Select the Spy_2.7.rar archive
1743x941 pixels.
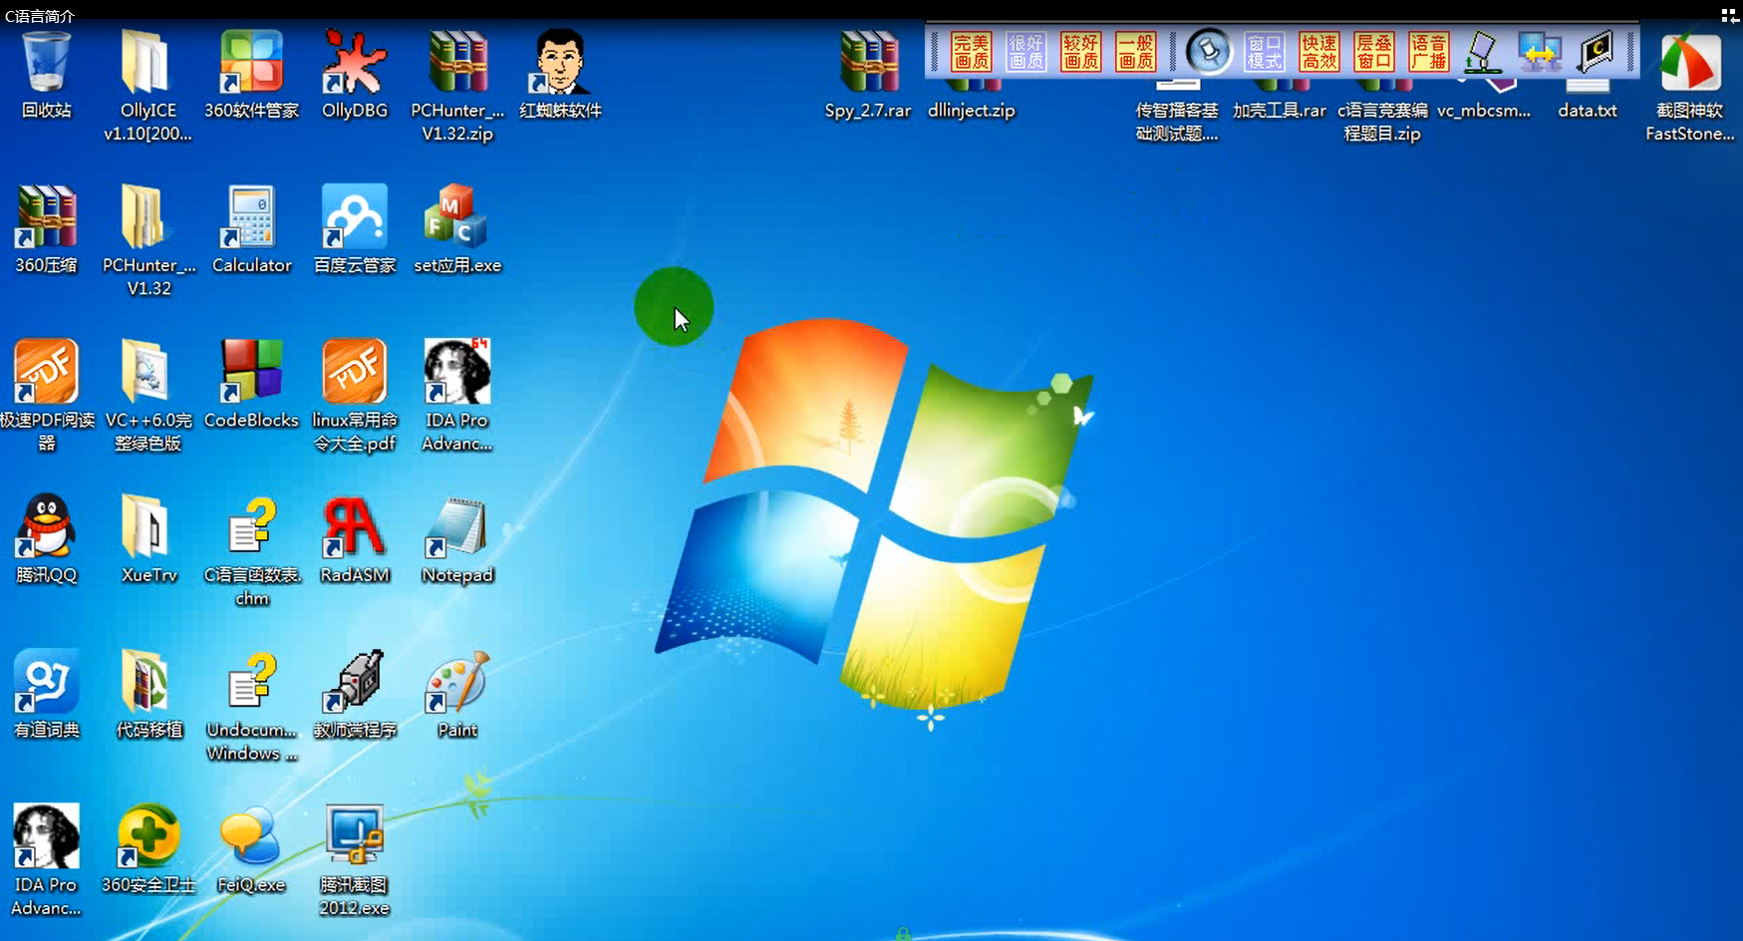(x=868, y=62)
